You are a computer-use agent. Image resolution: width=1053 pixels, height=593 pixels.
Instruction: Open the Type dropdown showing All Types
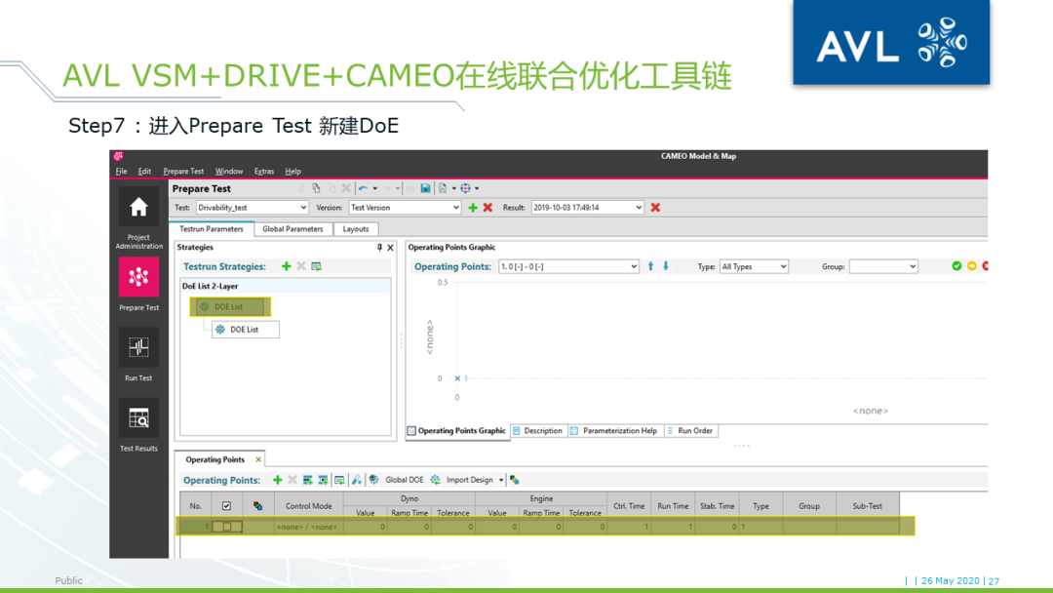753,265
